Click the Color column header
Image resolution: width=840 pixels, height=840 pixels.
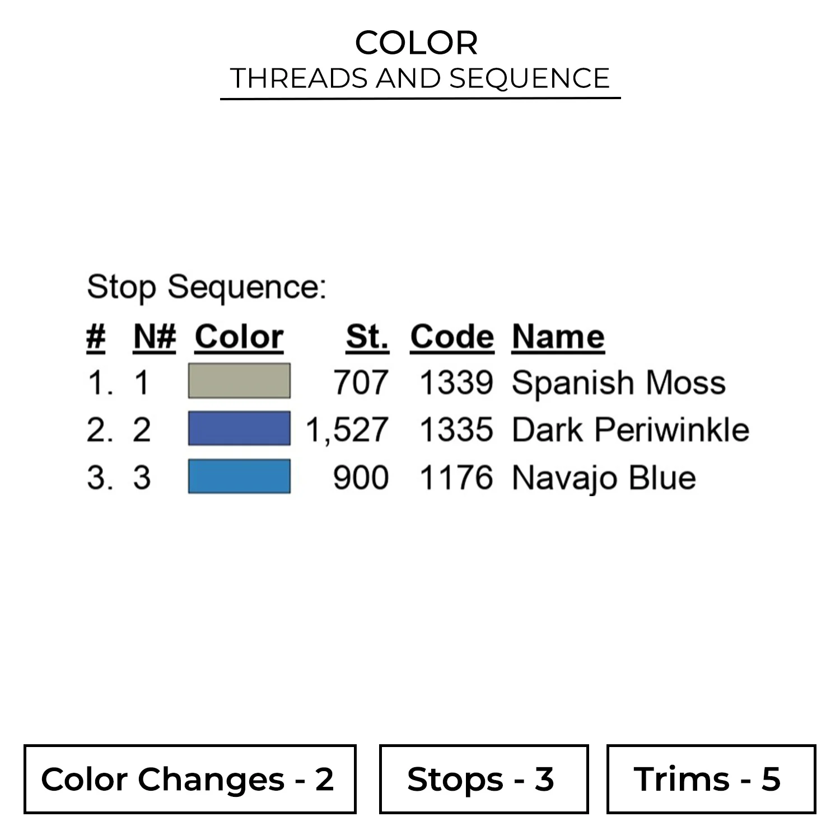tap(239, 337)
